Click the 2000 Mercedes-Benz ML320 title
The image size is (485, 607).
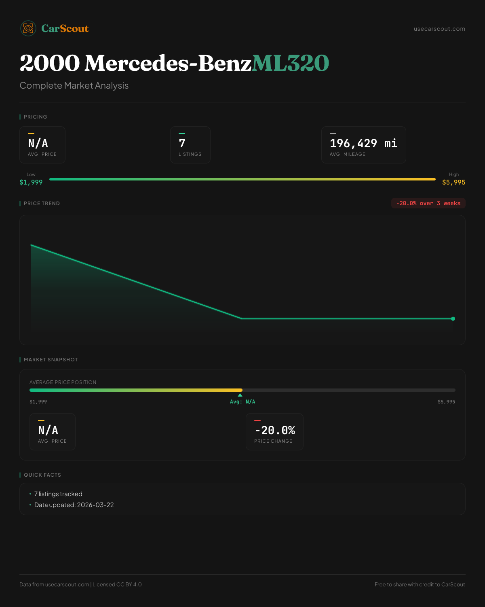pos(174,63)
